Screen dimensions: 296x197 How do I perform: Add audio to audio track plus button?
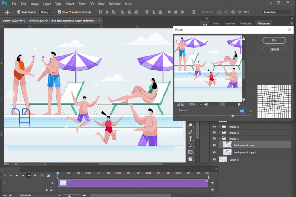pyautogui.click(x=212, y=190)
